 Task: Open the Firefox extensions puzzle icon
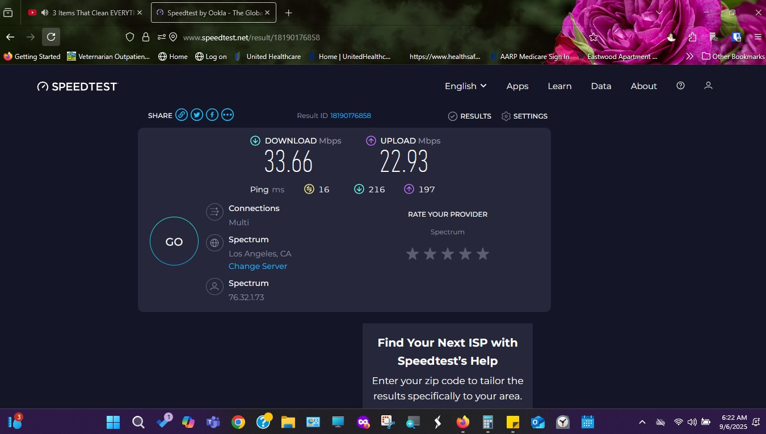click(x=692, y=37)
